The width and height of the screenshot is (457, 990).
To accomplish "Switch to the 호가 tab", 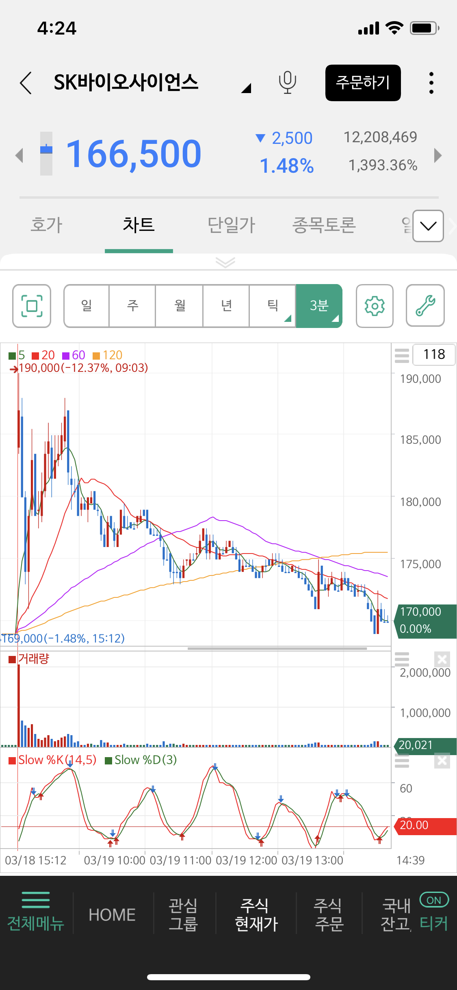I will (47, 225).
